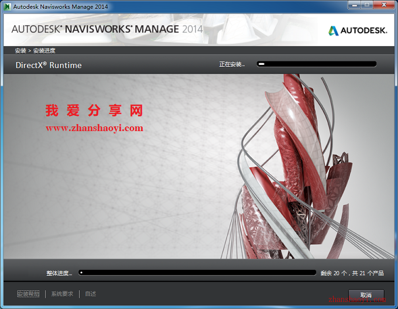Click the 整体进度 label
This screenshot has width=398, height=309.
tap(59, 273)
